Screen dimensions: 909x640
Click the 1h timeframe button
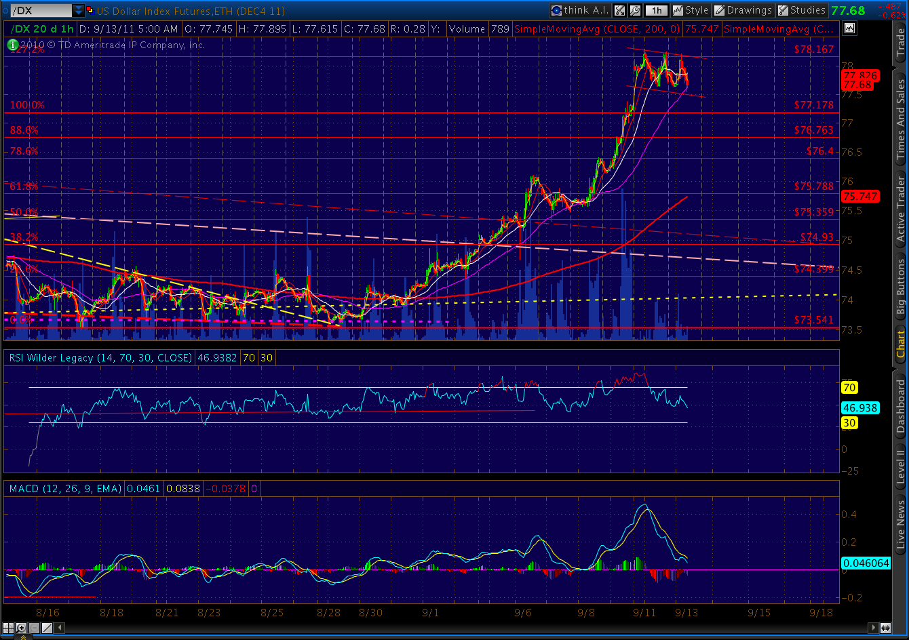(x=656, y=10)
